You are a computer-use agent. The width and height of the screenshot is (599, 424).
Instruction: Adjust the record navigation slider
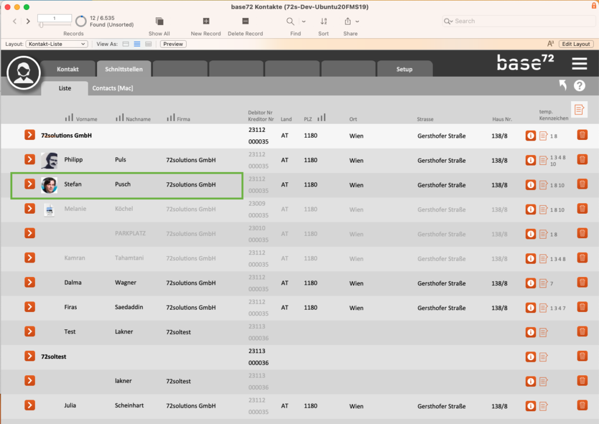(41, 25)
